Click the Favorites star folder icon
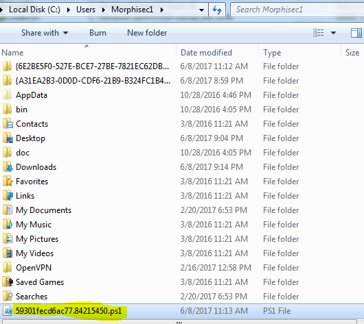Image resolution: width=364 pixels, height=324 pixels. tap(8, 182)
